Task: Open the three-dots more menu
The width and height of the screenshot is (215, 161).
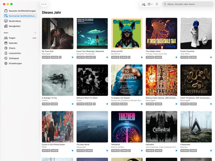Action: coord(44,4)
